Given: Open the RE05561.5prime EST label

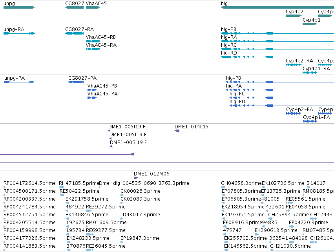Looking at the screenshot, I should tap(305, 199).
